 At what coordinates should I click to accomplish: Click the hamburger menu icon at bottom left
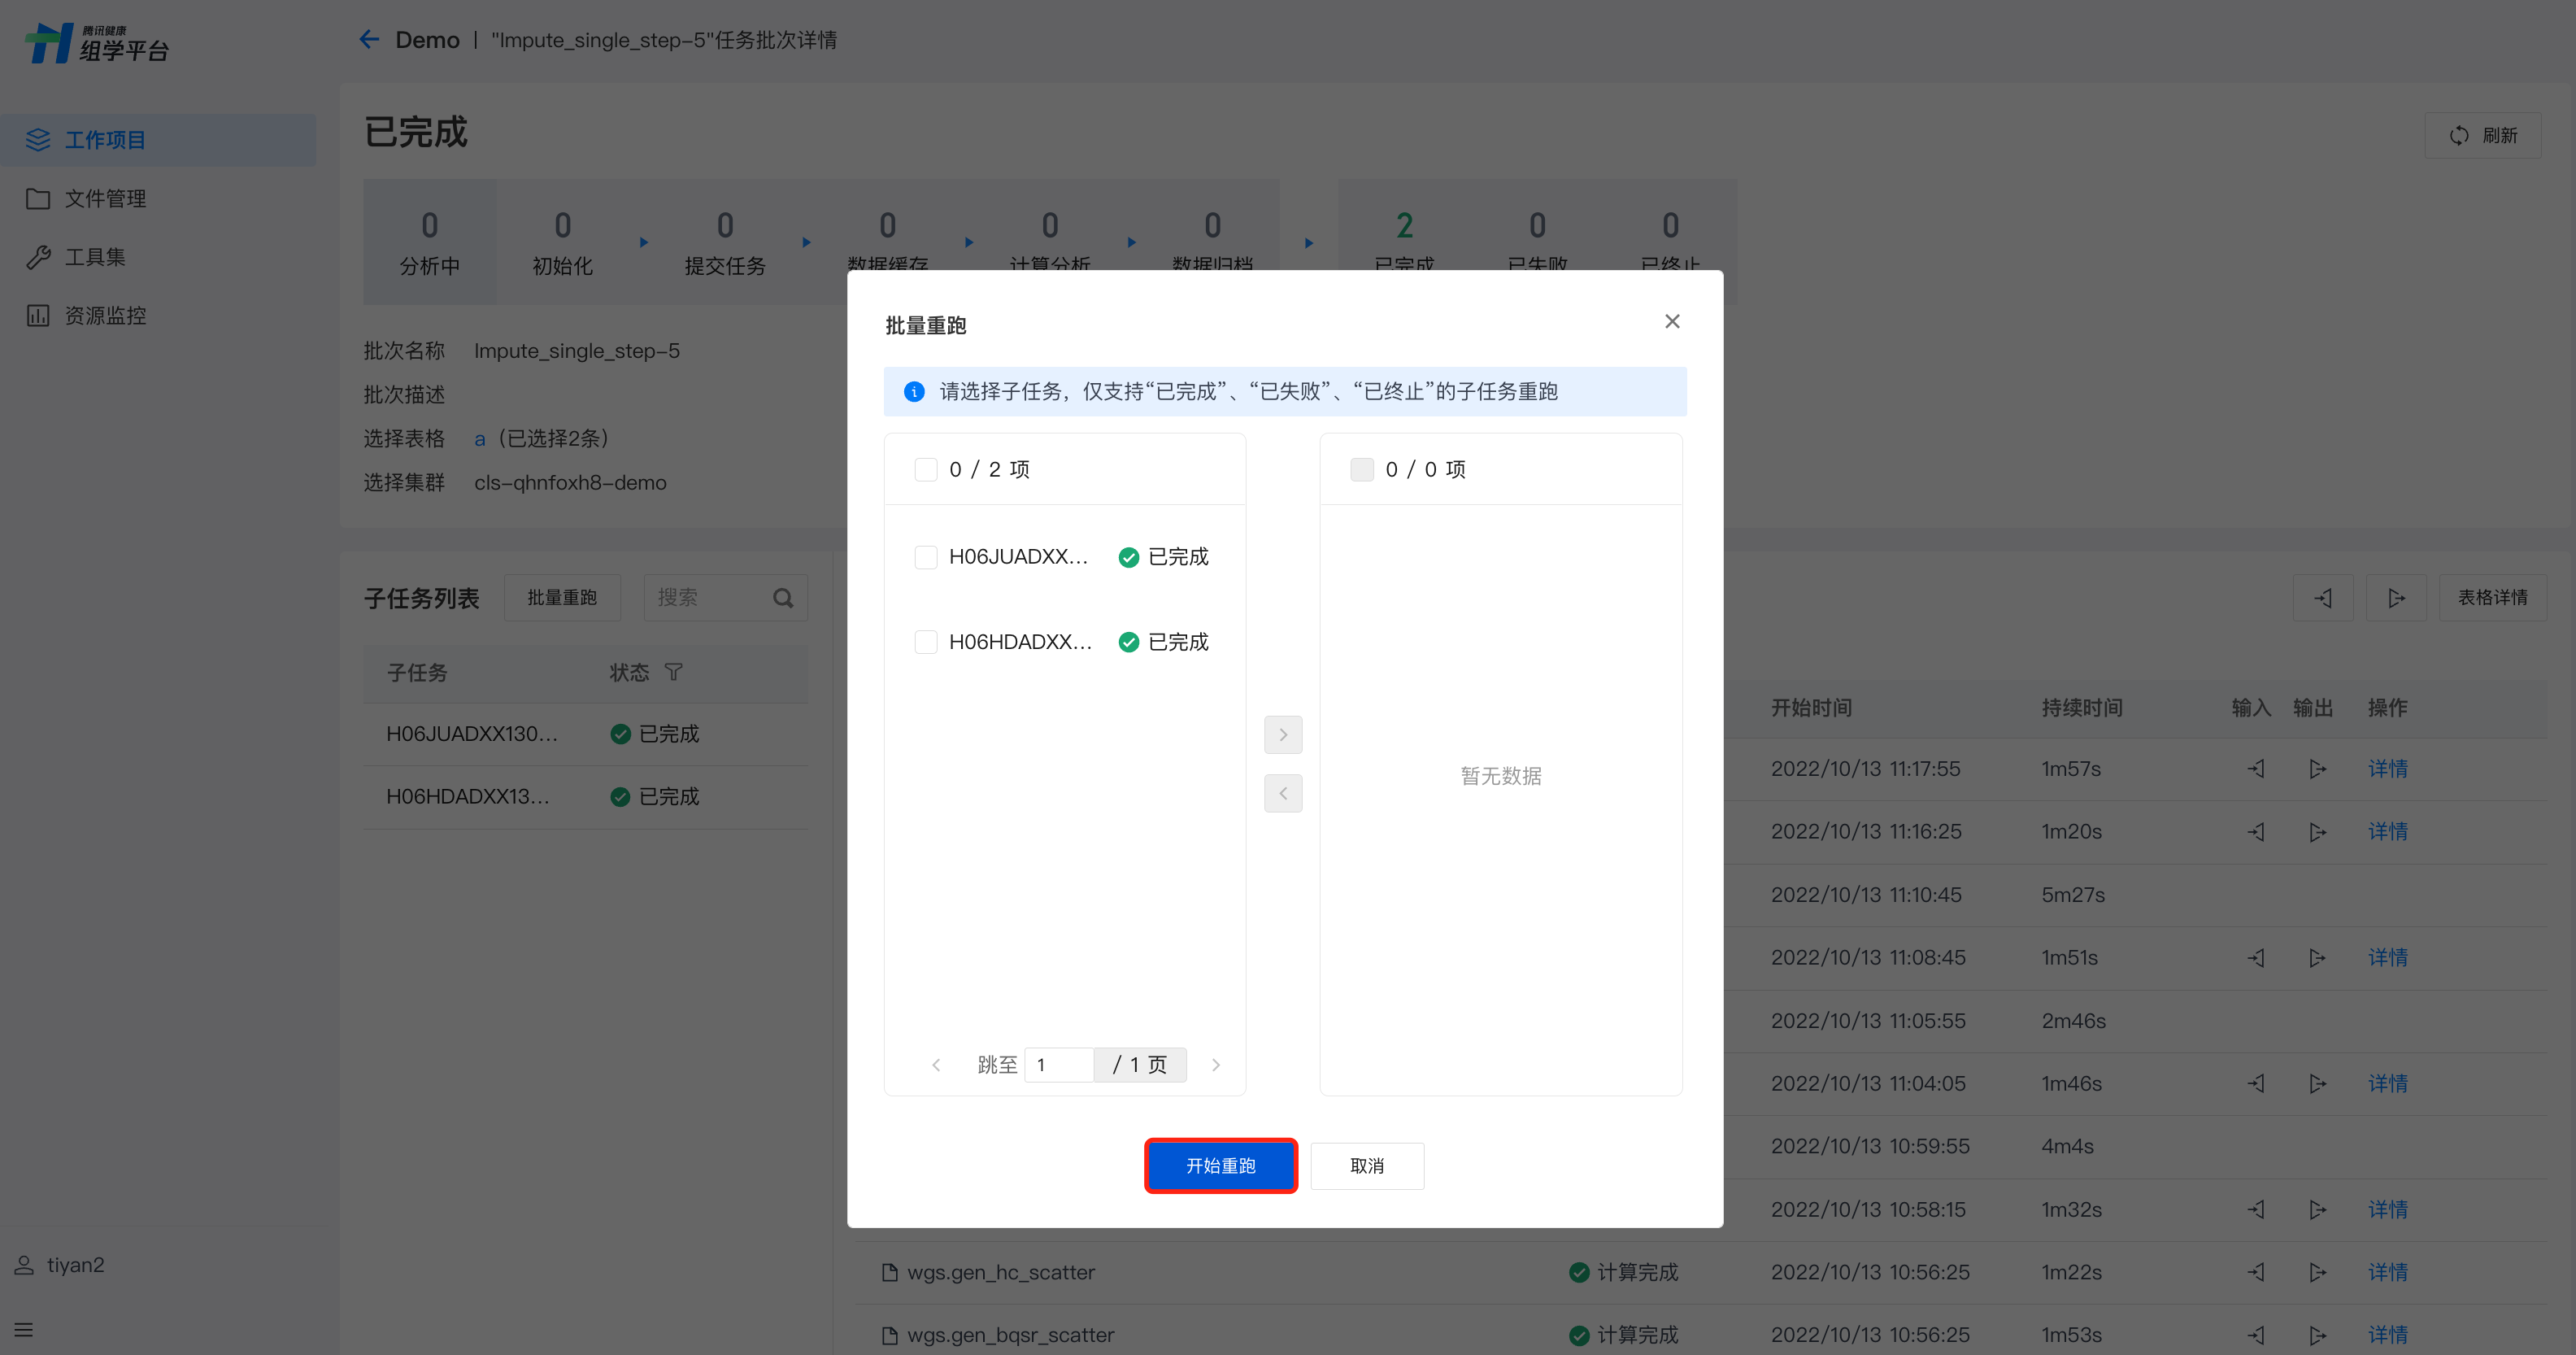pyautogui.click(x=24, y=1330)
